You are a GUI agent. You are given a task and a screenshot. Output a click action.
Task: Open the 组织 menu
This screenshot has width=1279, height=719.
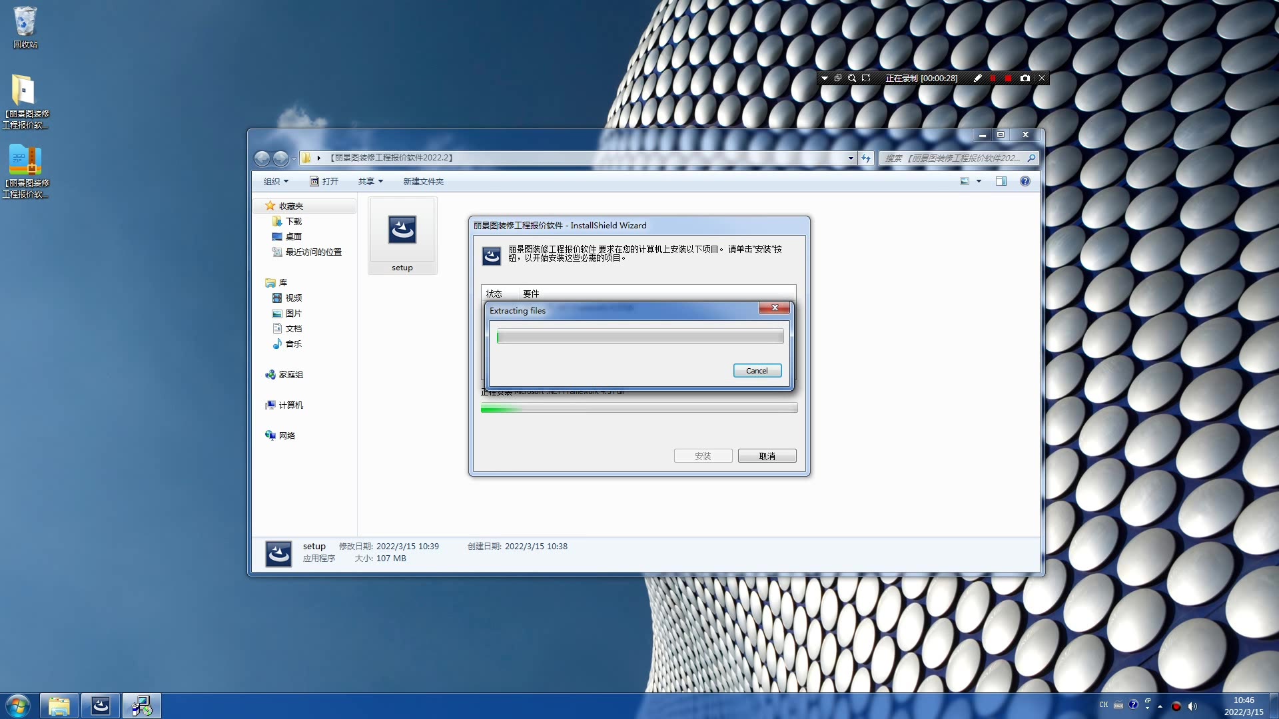click(276, 181)
